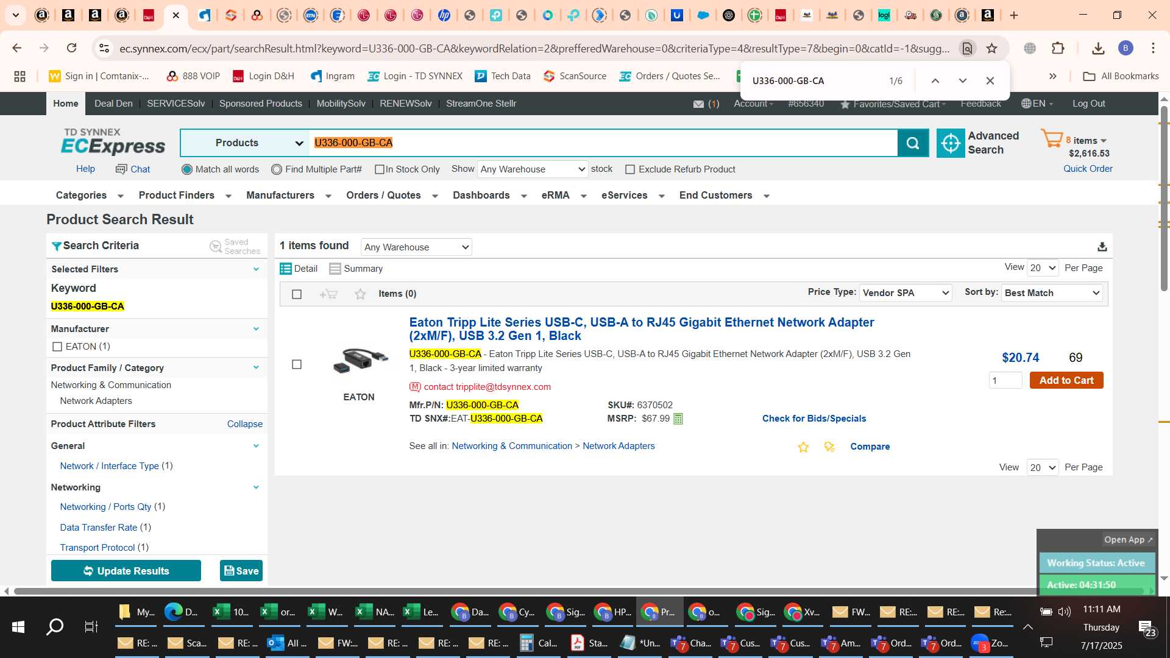The height and width of the screenshot is (658, 1170).
Task: Click favorites star in Items header
Action: tap(360, 294)
